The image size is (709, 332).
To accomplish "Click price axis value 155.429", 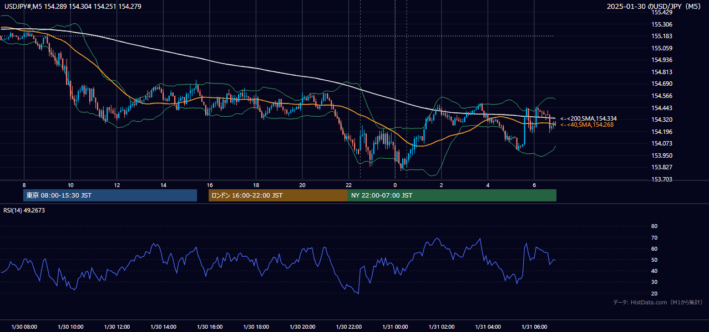I will [661, 12].
